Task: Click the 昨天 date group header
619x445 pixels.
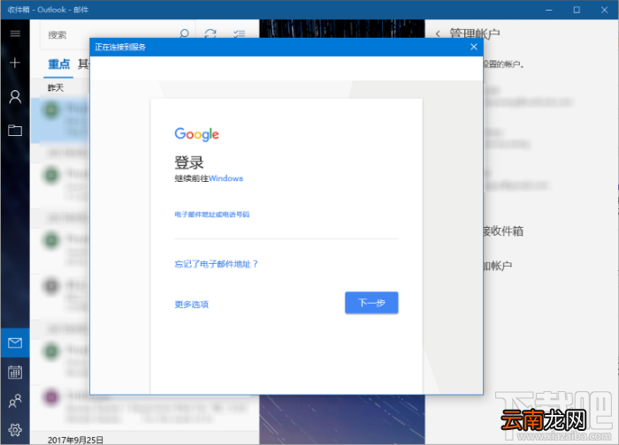Action: [56, 88]
